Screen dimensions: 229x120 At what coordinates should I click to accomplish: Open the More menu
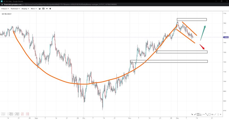point(33,9)
